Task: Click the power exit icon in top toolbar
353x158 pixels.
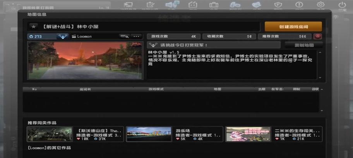Action: coord(342,5)
